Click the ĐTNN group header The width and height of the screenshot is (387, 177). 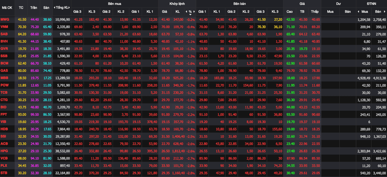pyautogui.click(x=372, y=4)
